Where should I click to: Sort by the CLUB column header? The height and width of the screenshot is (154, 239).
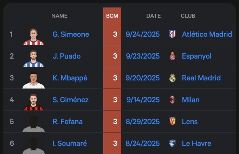(x=188, y=16)
